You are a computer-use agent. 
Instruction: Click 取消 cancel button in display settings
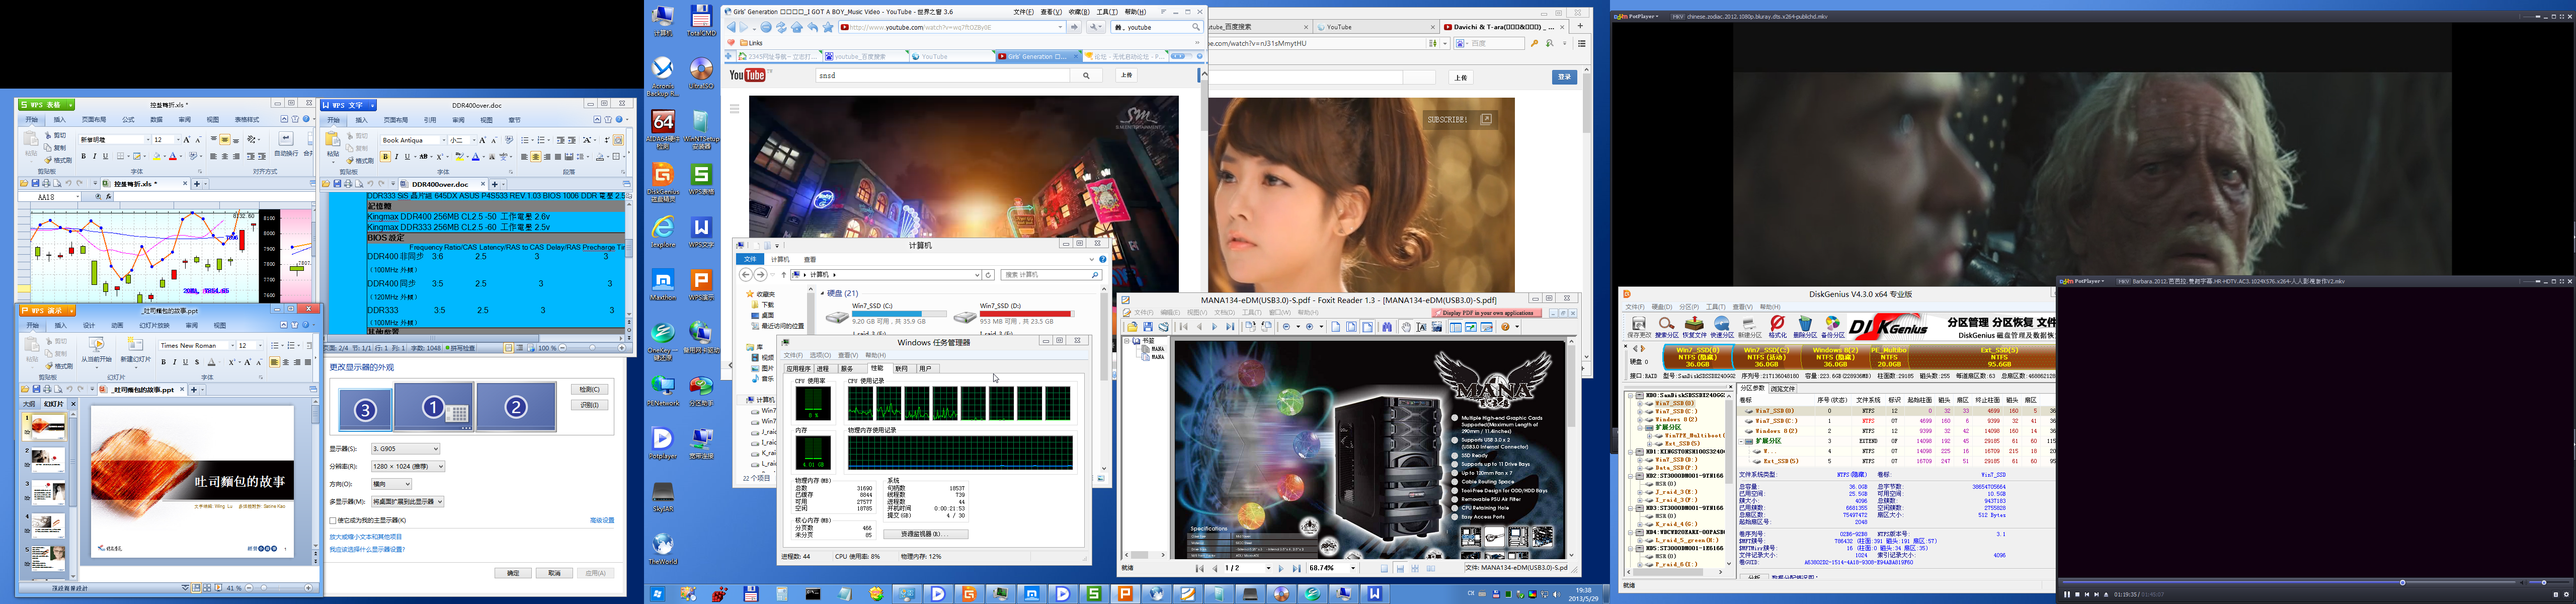[x=554, y=573]
